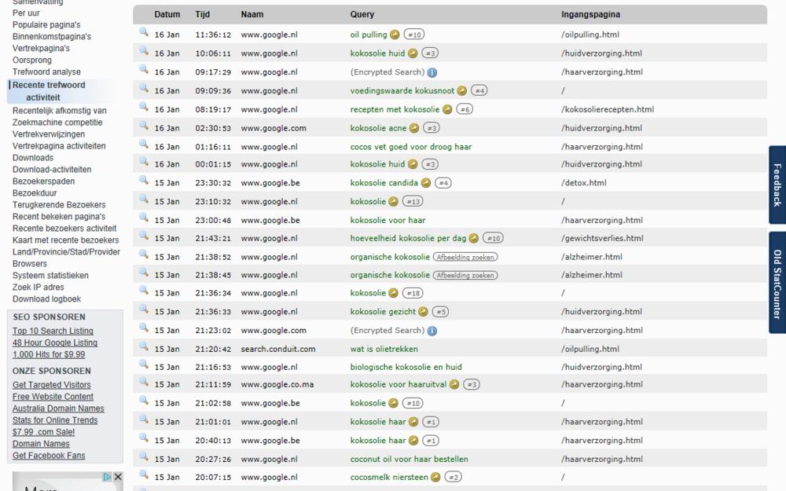Click the AdChoices icon on the sidebar ad
The width and height of the screenshot is (786, 491).
point(107,477)
